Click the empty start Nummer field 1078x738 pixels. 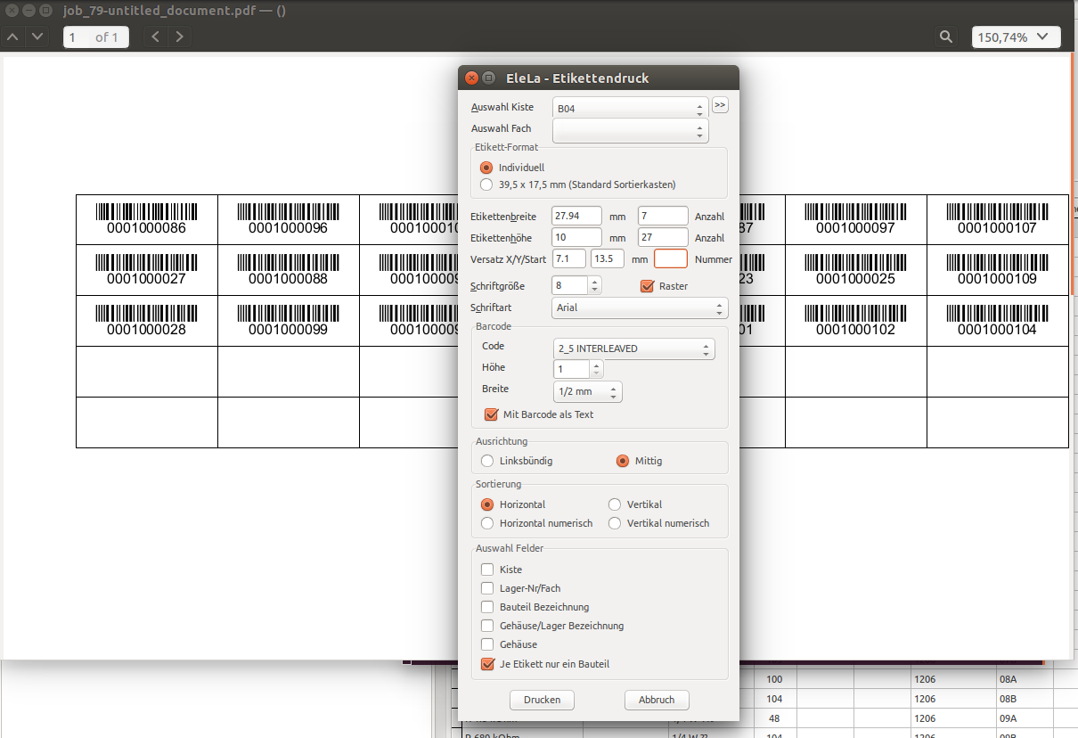671,258
